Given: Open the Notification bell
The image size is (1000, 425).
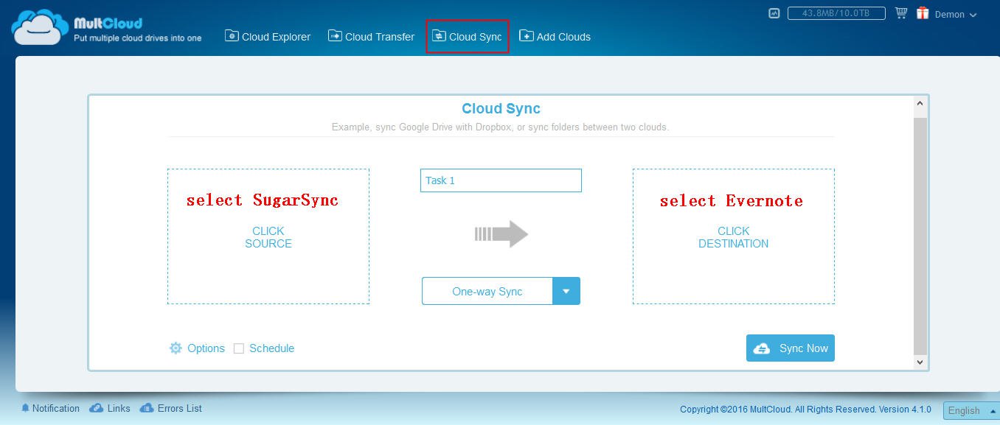Looking at the screenshot, I should coord(50,408).
